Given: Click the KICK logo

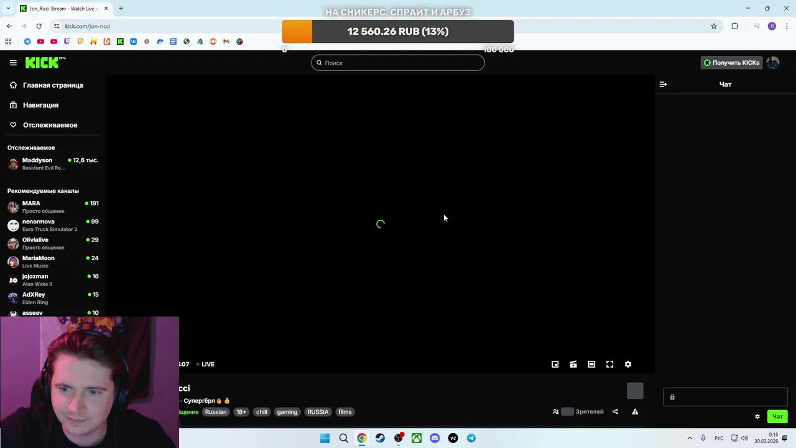Looking at the screenshot, I should click(45, 62).
